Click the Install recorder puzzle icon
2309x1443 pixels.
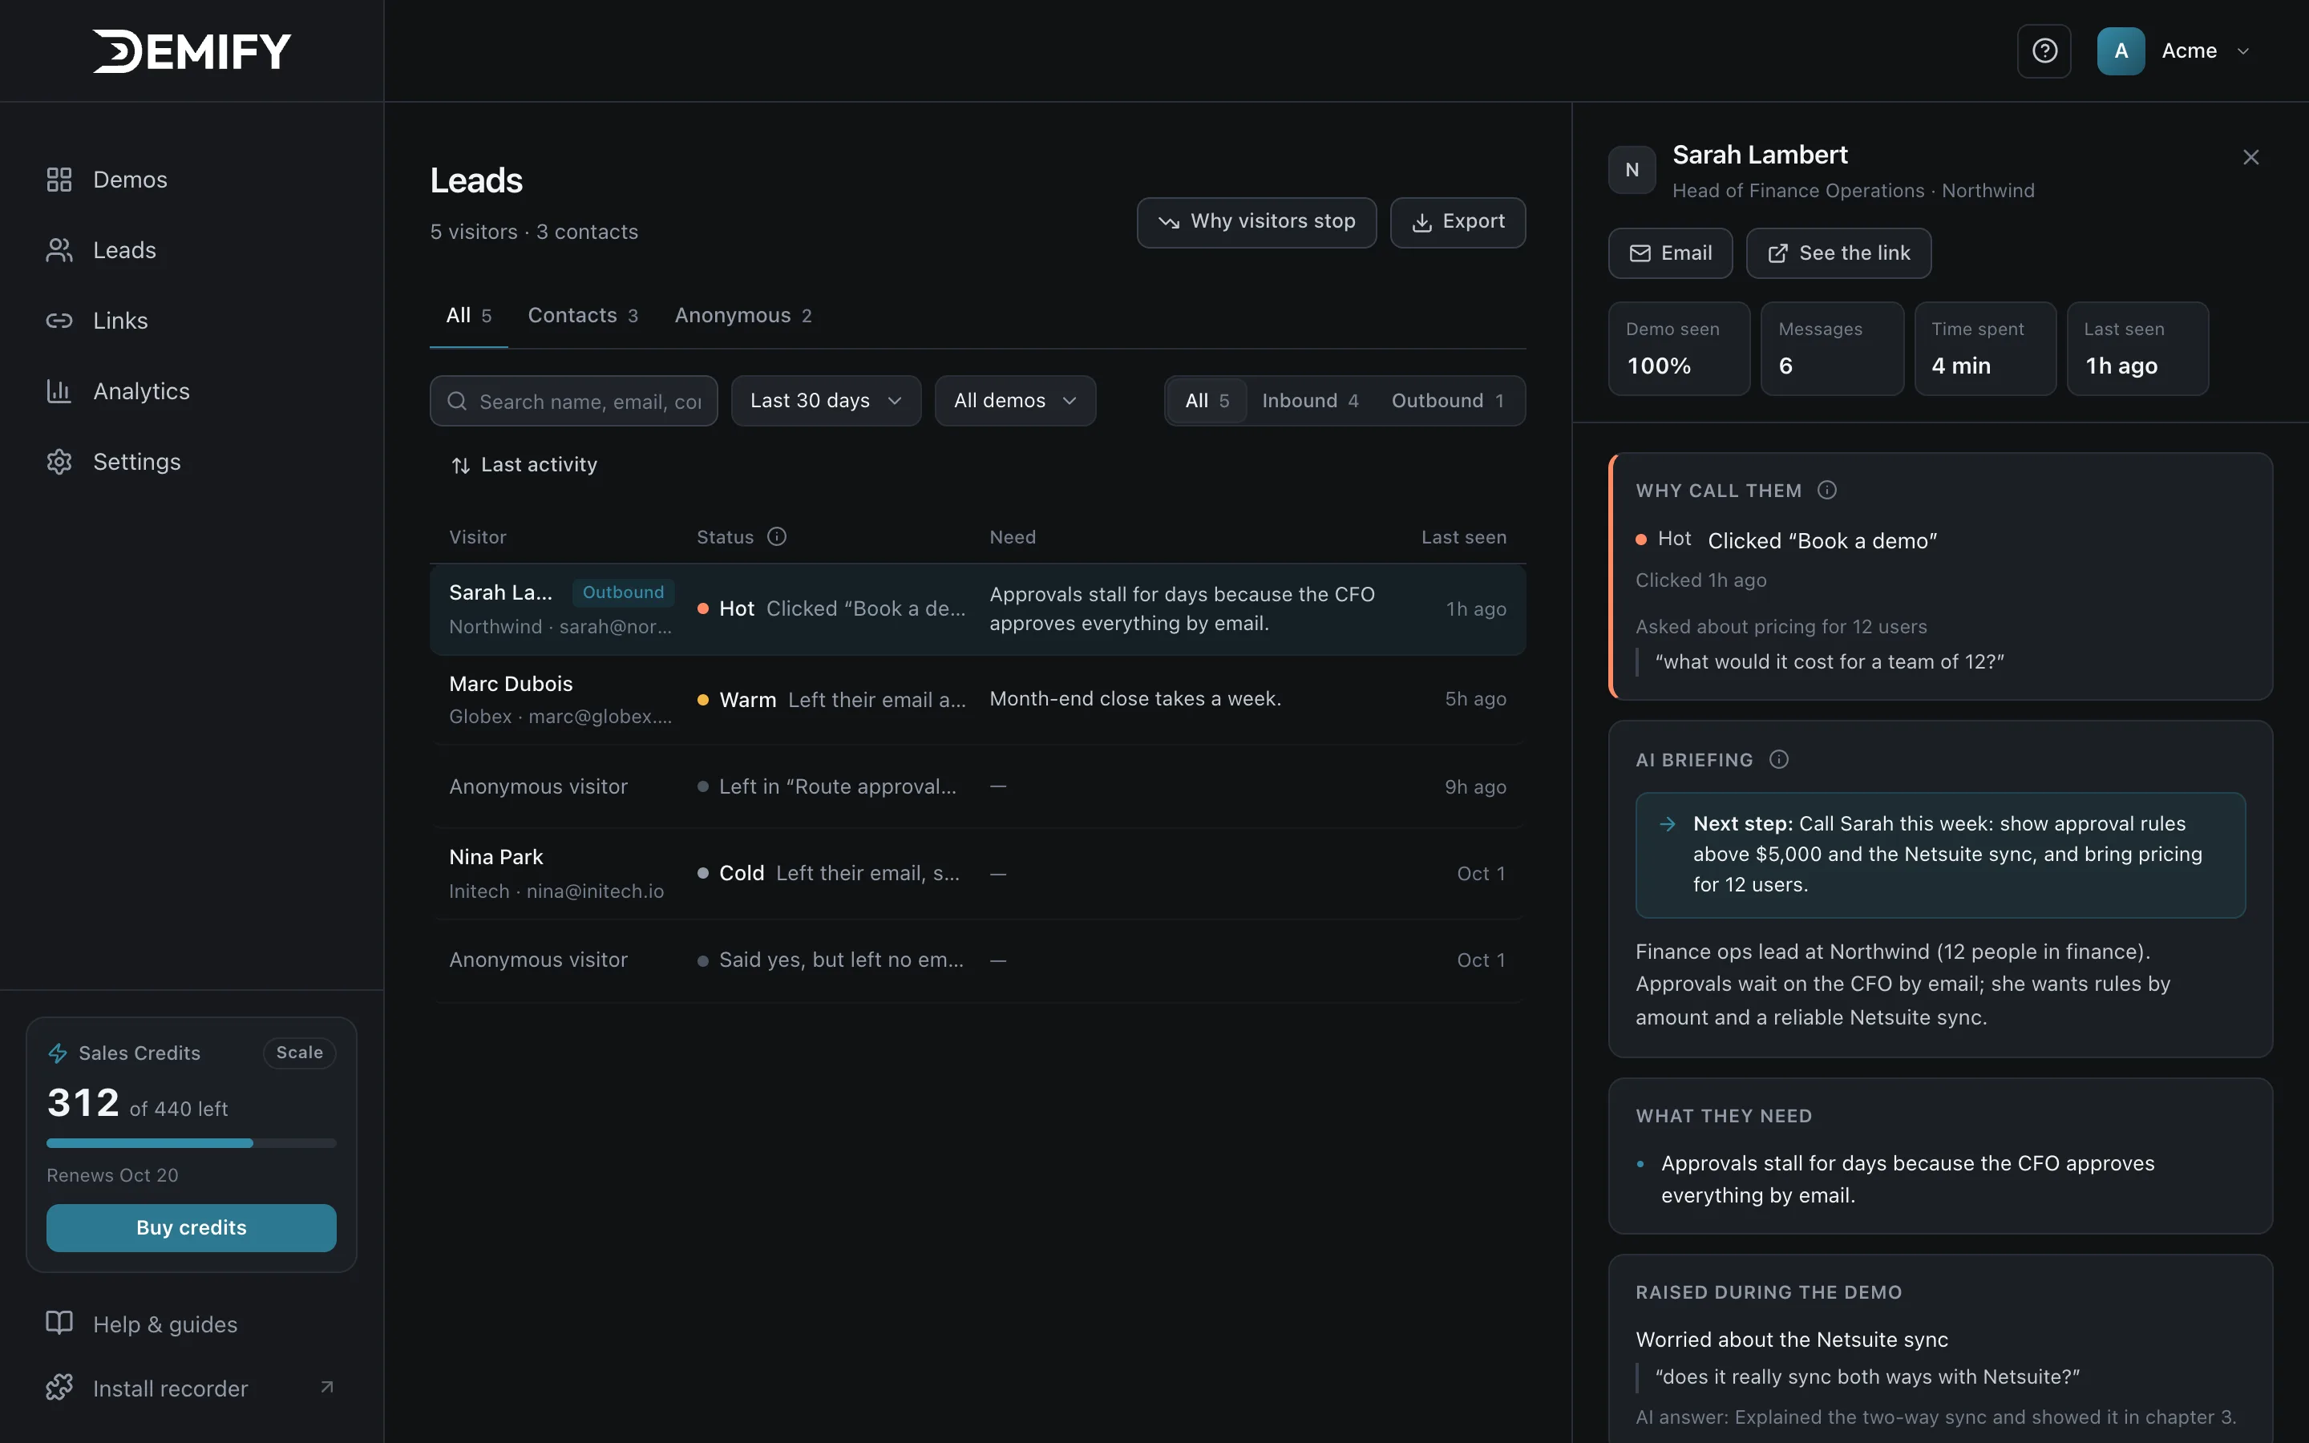click(x=59, y=1387)
